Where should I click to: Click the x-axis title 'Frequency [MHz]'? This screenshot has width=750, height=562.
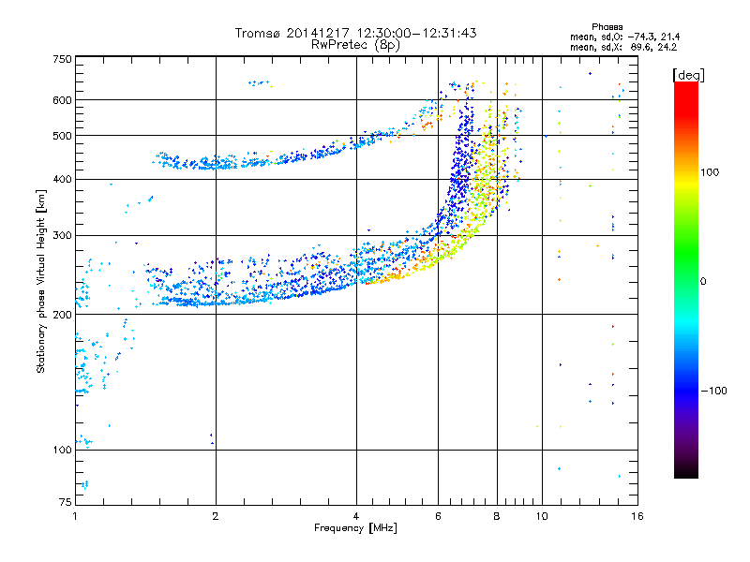(355, 528)
